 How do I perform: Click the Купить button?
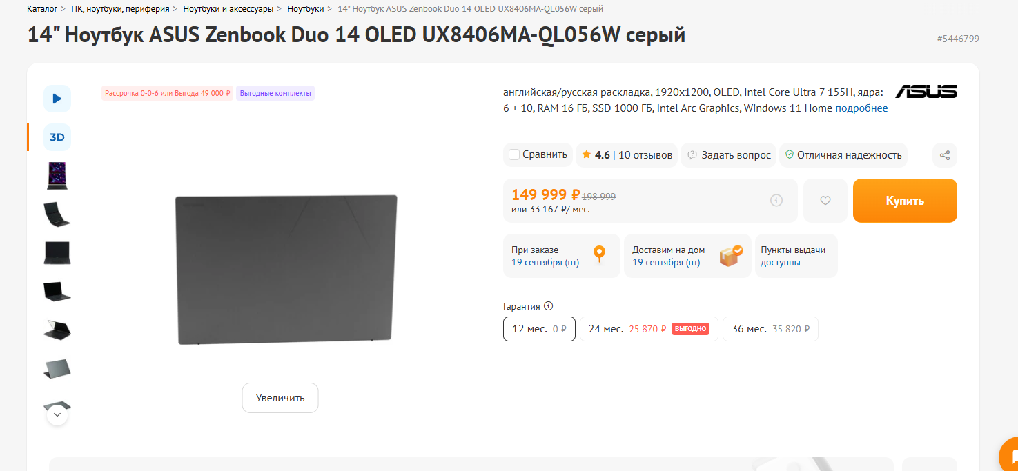(x=905, y=201)
